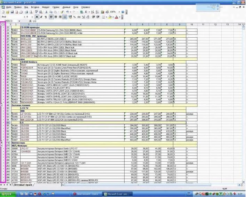246x197 pixels.
Task: Run the spelling check icon
Action: tap(36, 12)
